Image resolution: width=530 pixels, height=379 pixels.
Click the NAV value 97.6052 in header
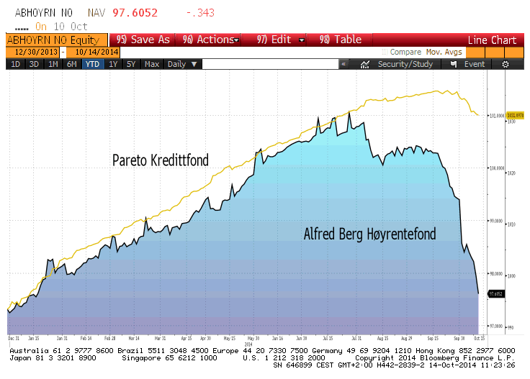click(135, 13)
